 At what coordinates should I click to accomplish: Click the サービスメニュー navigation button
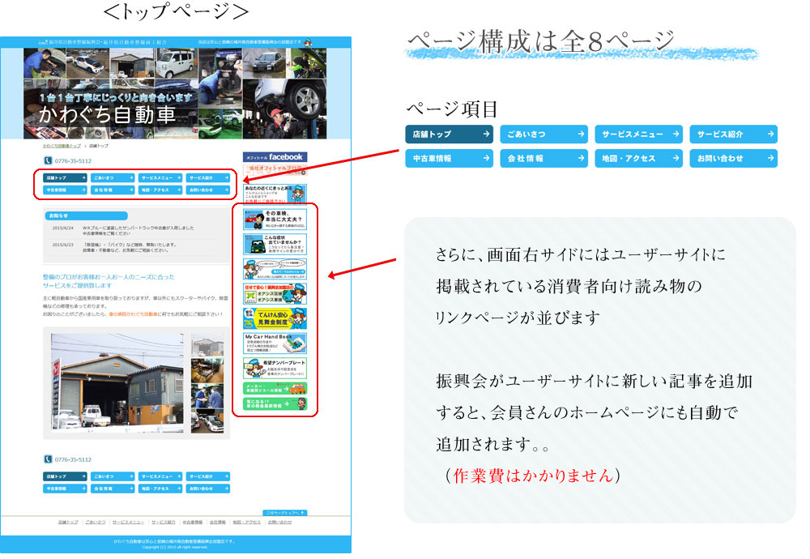[159, 178]
